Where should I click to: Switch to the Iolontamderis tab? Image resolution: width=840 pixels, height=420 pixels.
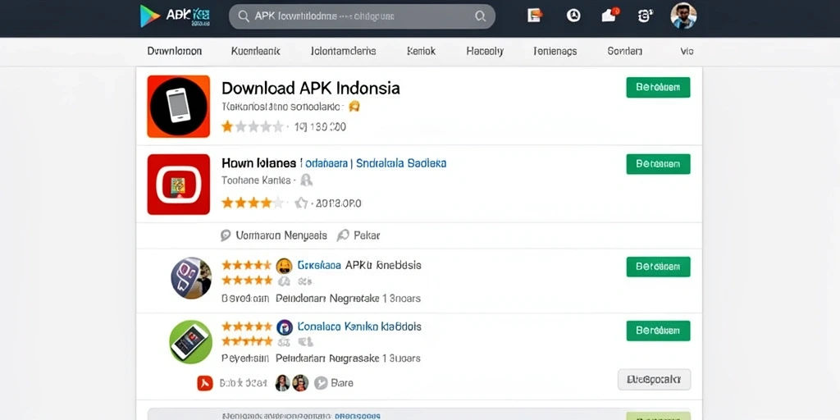[x=344, y=52]
